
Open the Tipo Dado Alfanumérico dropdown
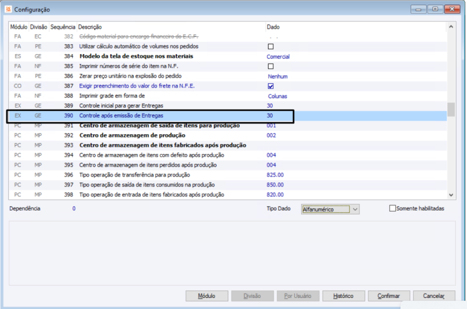tap(330, 209)
